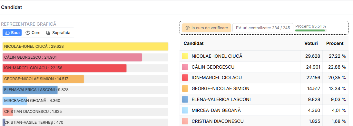Click the gear icon in verification badge

(x=188, y=28)
